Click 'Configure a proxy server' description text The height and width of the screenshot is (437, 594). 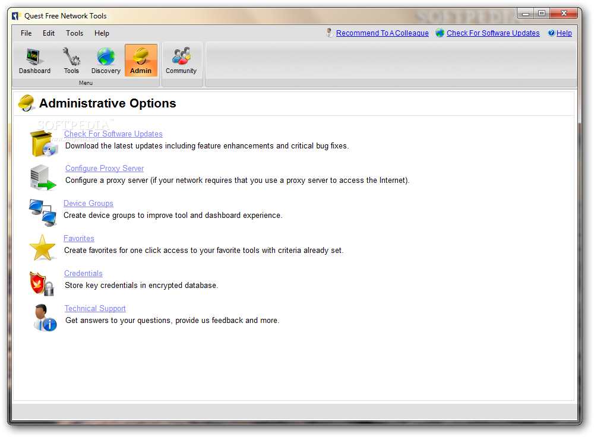pos(237,180)
